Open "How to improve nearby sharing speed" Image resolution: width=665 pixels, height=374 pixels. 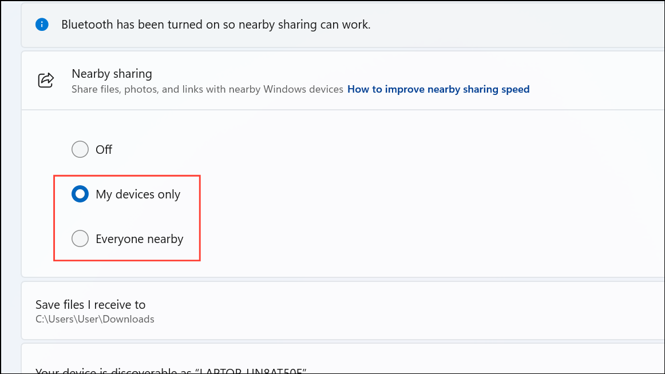click(x=438, y=89)
